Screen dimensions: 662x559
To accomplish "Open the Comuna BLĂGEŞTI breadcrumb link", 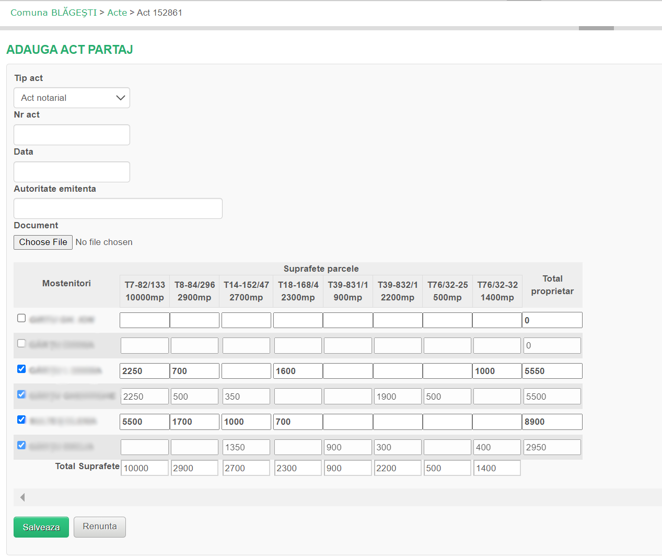I will [x=53, y=13].
